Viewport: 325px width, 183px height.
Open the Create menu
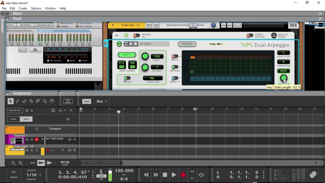[x=23, y=8]
